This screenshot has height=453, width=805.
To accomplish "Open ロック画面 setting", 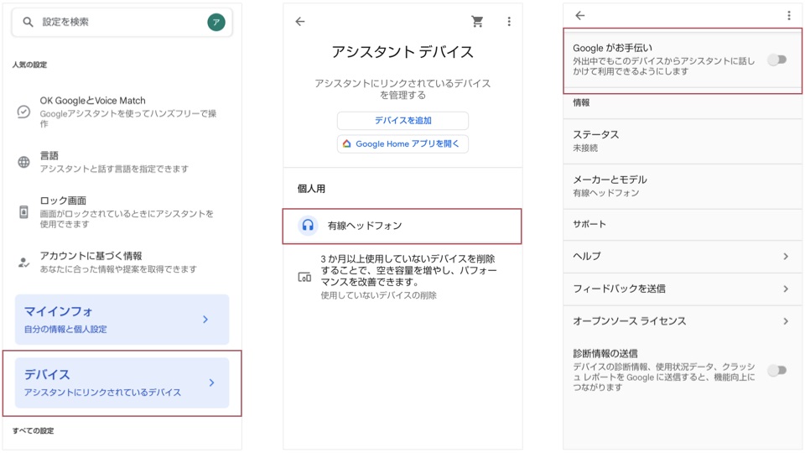I will coord(122,211).
